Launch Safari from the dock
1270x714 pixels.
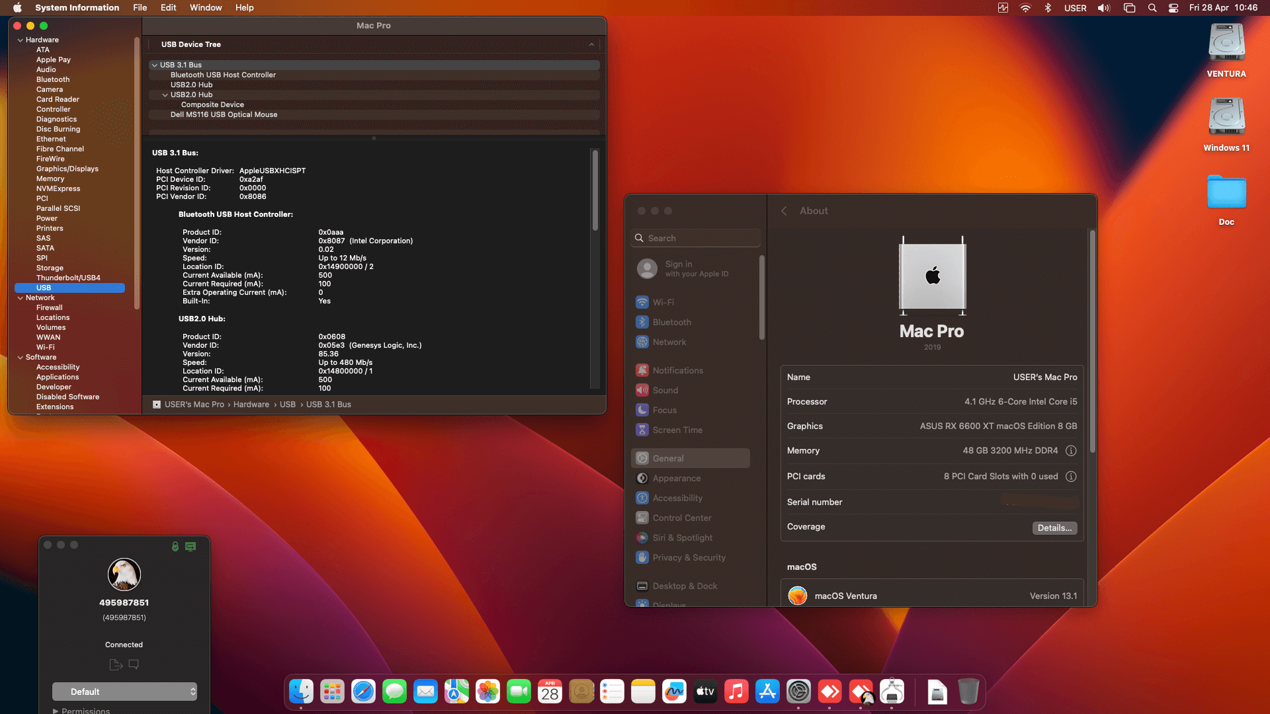[x=363, y=692]
